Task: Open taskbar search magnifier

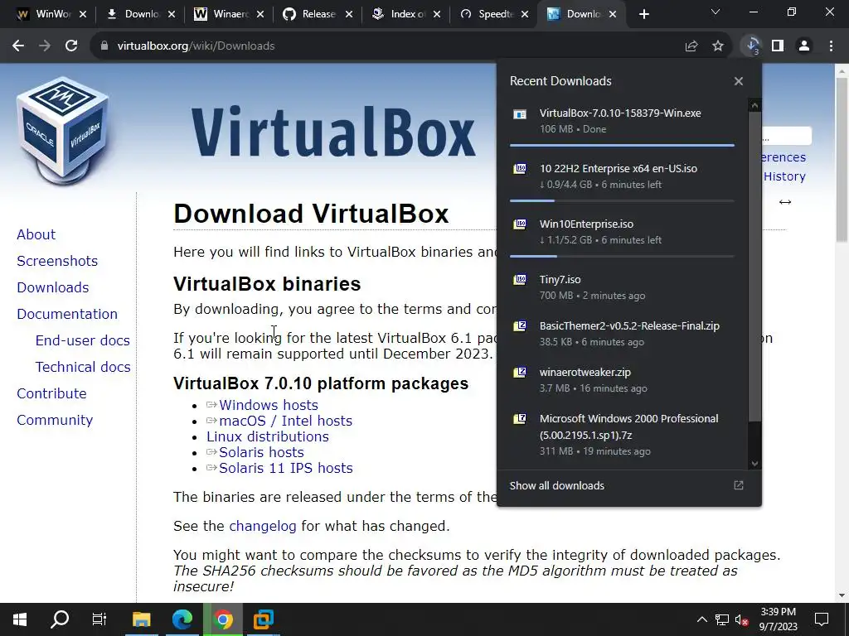Action: point(60,619)
